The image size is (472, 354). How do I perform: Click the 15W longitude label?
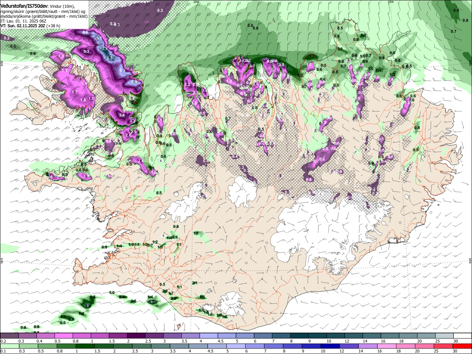click(391, 1)
